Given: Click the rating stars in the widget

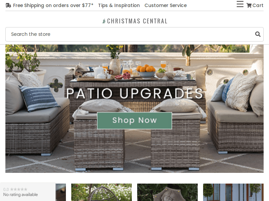Looking at the screenshot, I should click(19, 189).
